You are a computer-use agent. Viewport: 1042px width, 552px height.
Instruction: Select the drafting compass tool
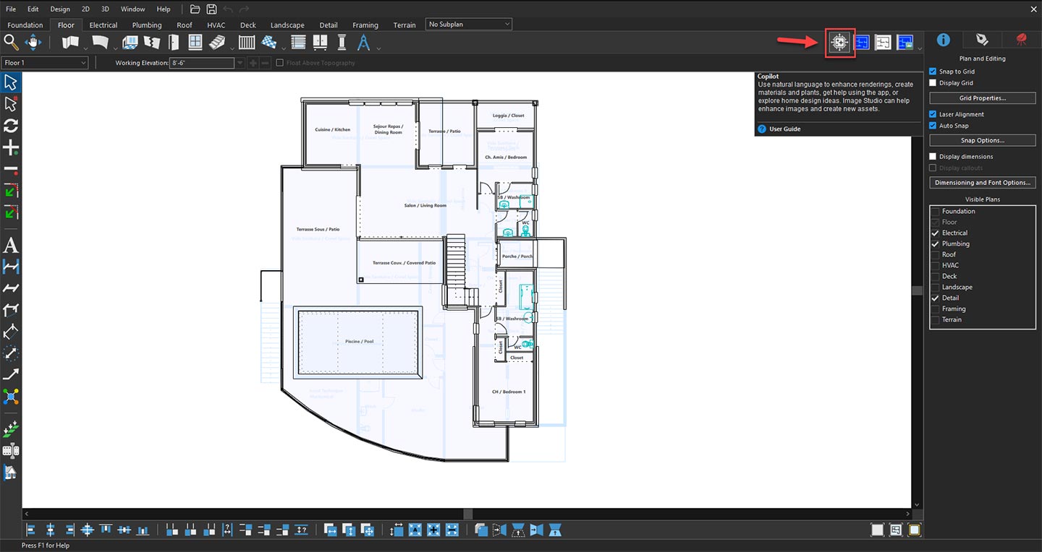[363, 43]
